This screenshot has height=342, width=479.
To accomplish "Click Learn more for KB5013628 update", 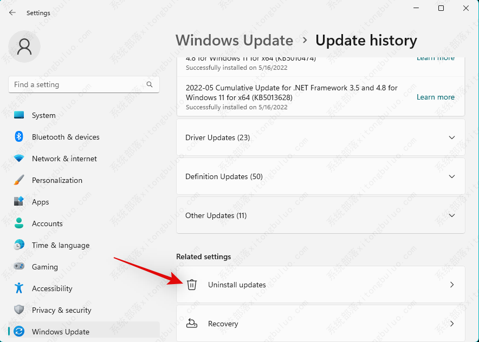I will [x=435, y=97].
